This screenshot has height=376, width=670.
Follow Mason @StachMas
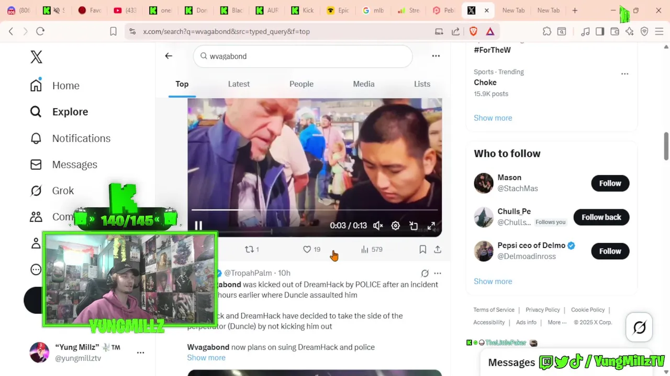click(610, 183)
